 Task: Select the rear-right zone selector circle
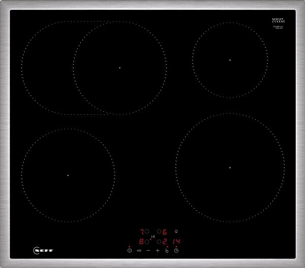click(x=159, y=231)
